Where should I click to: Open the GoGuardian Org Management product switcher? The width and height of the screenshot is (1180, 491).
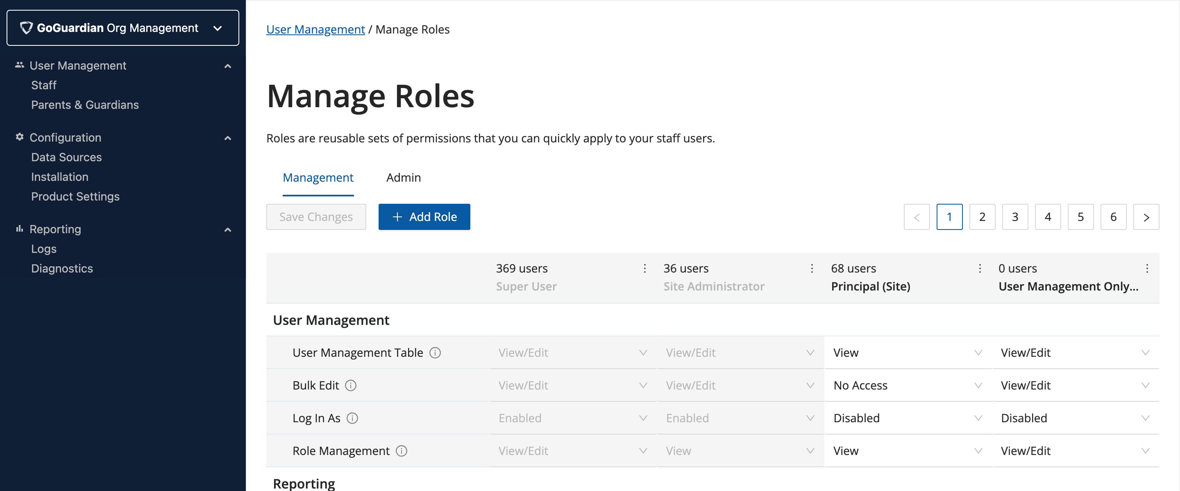click(123, 28)
